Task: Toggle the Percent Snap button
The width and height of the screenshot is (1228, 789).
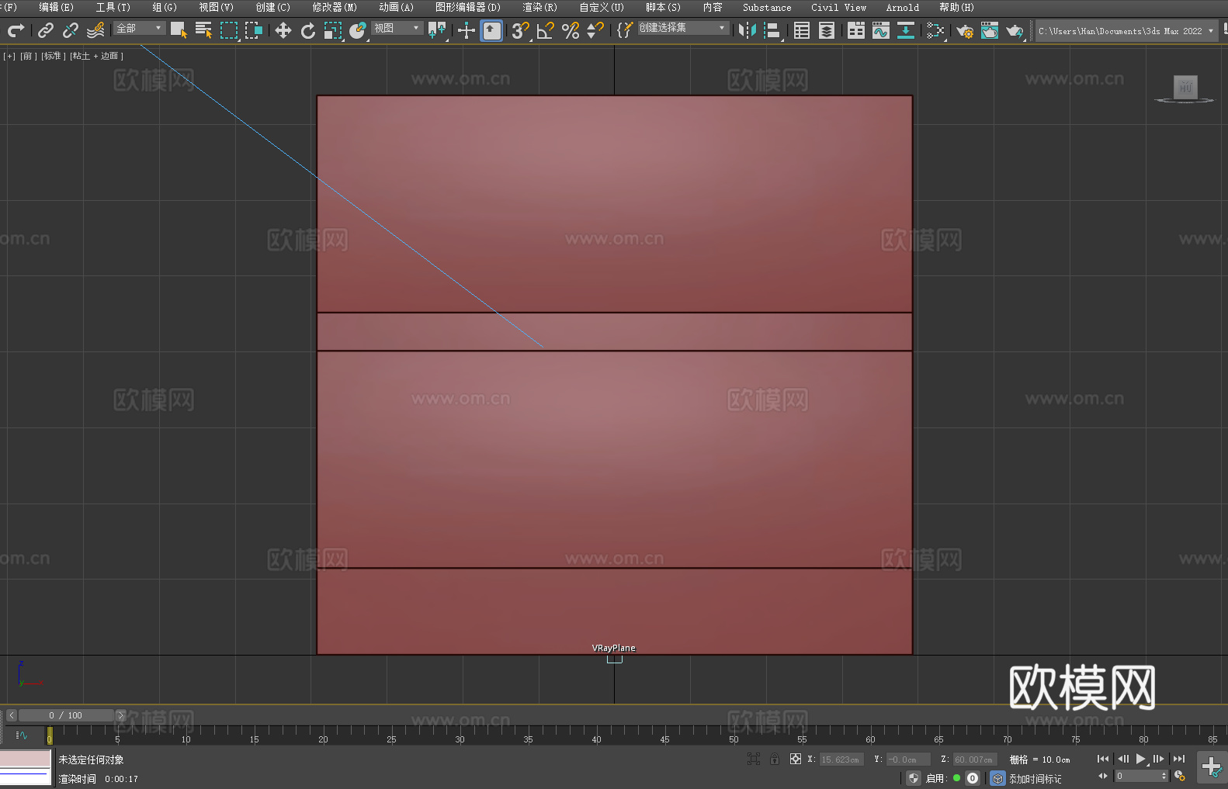Action: tap(571, 30)
